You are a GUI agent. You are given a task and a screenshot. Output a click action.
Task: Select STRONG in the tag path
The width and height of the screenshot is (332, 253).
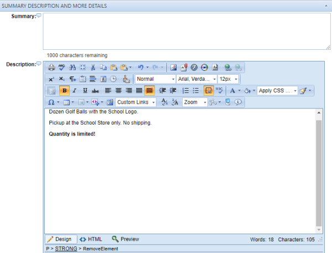click(66, 249)
